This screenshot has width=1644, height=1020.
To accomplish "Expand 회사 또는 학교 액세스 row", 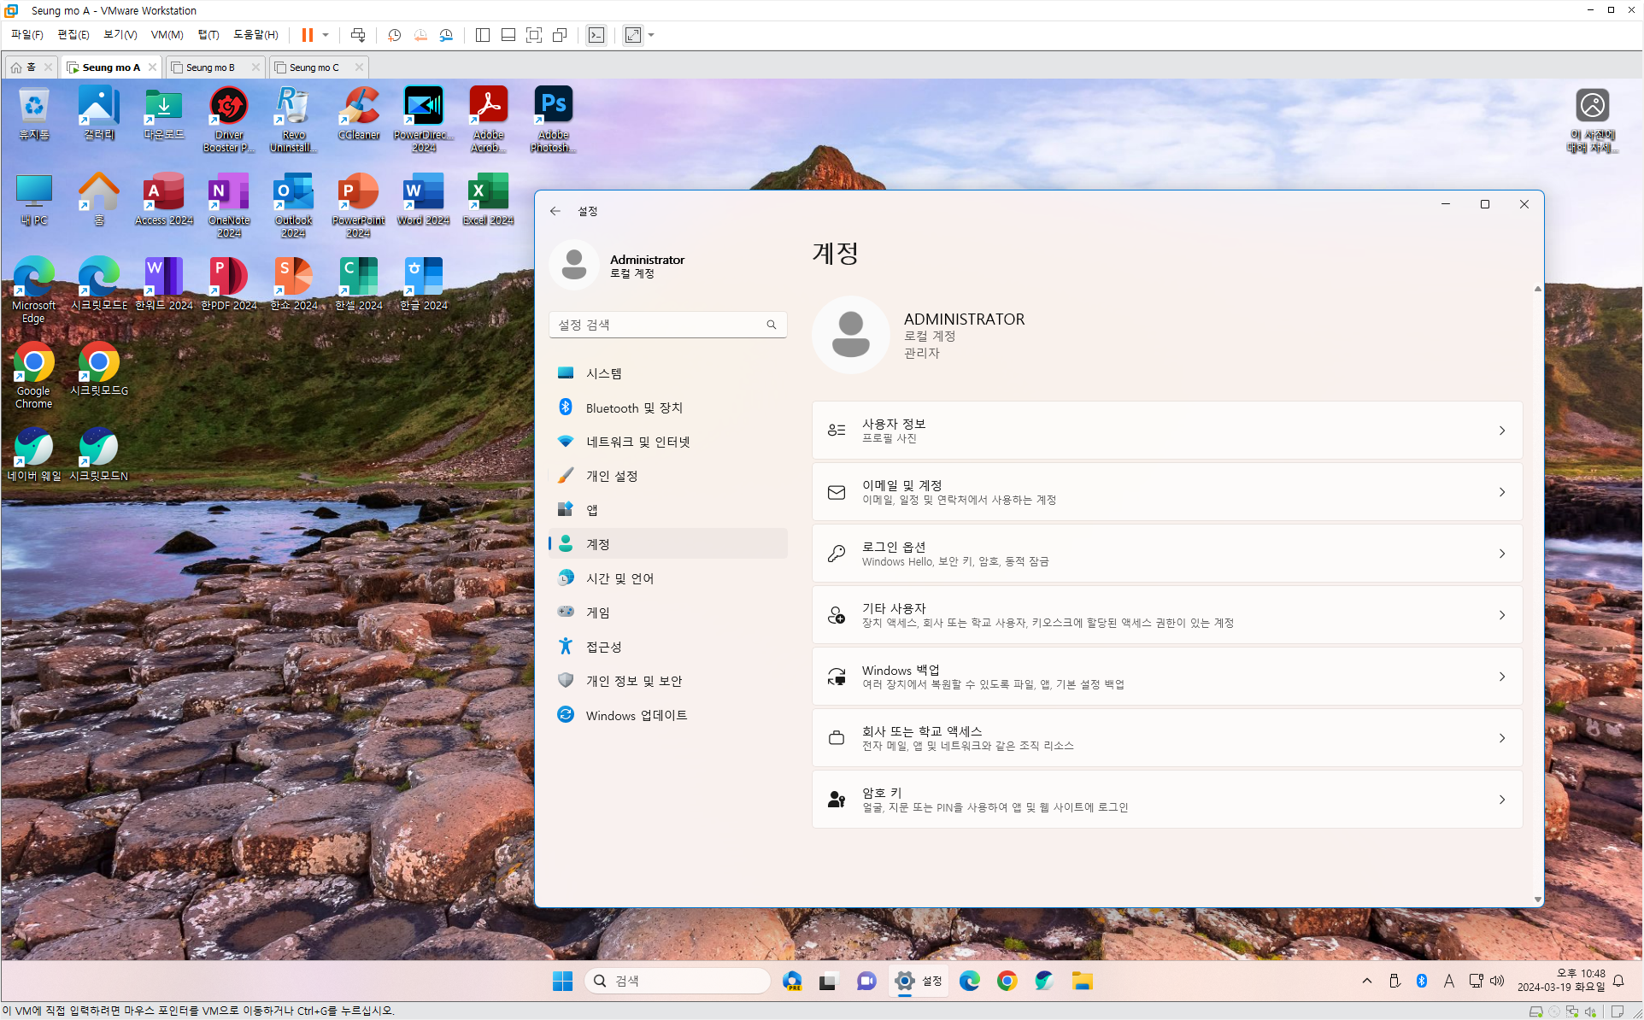I will tap(1167, 738).
